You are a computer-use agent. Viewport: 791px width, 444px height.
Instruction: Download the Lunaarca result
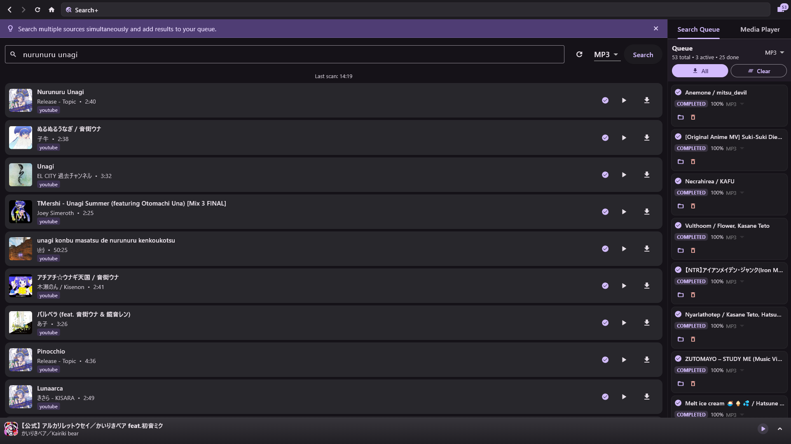647,397
